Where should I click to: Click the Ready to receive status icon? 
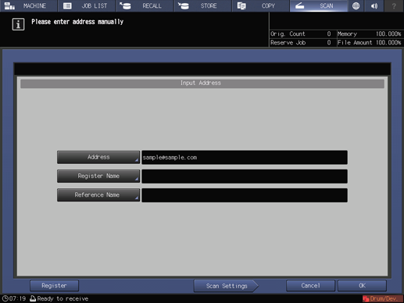point(33,298)
